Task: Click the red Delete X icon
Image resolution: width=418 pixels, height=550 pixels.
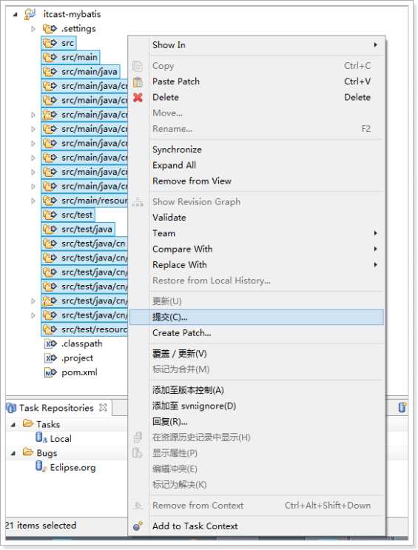Action: [x=138, y=97]
